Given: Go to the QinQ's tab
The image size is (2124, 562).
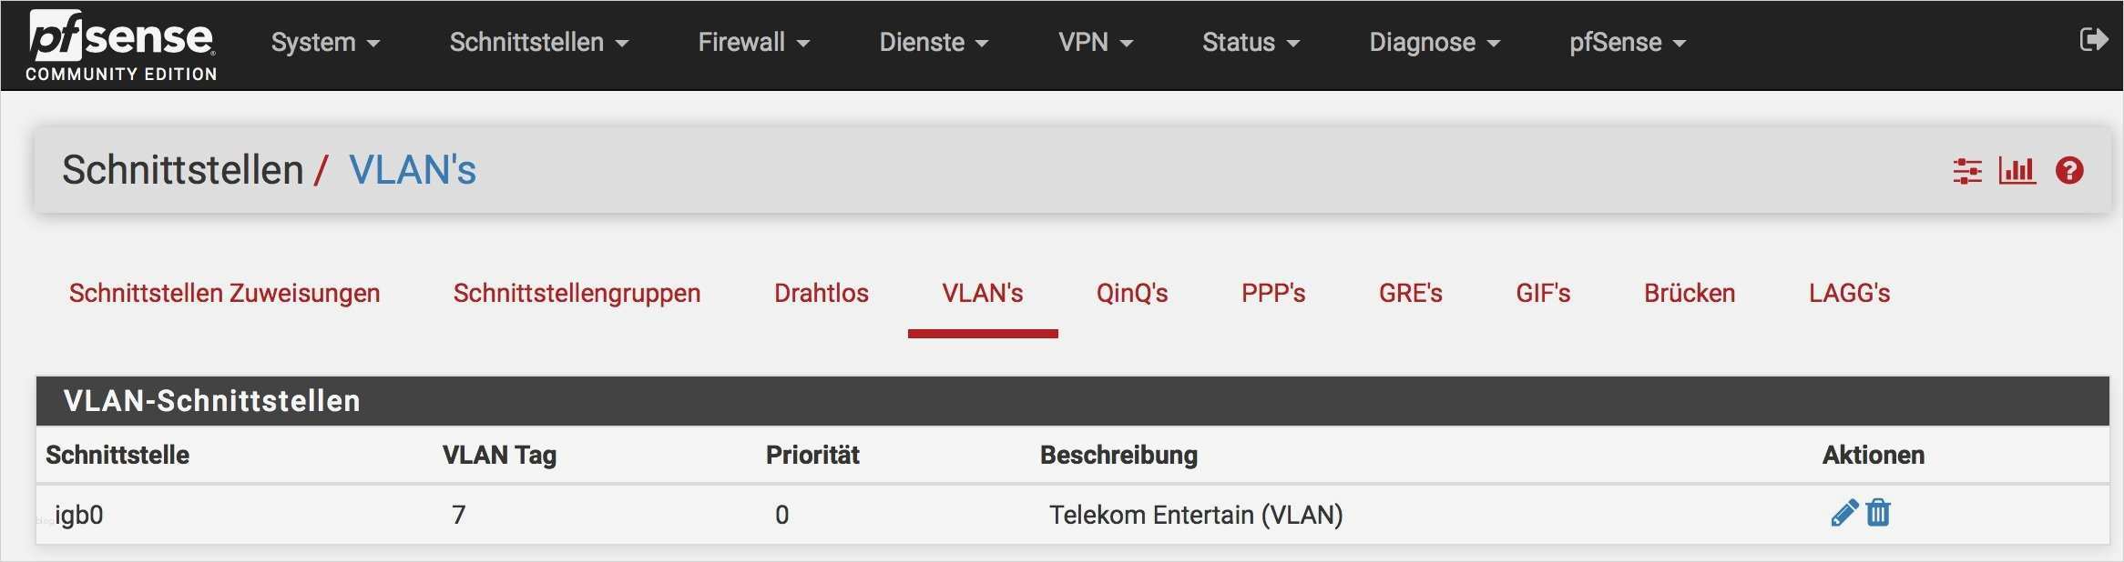Looking at the screenshot, I should point(1131,293).
